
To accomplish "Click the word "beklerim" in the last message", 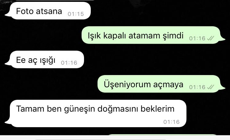I will 158,109.
